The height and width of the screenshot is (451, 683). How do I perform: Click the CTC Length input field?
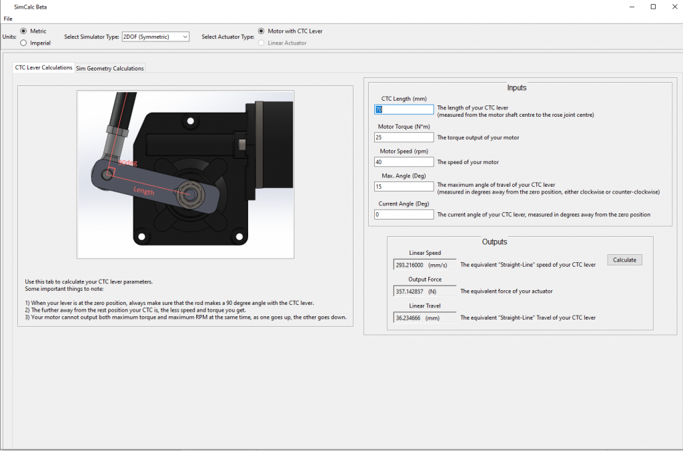click(404, 109)
